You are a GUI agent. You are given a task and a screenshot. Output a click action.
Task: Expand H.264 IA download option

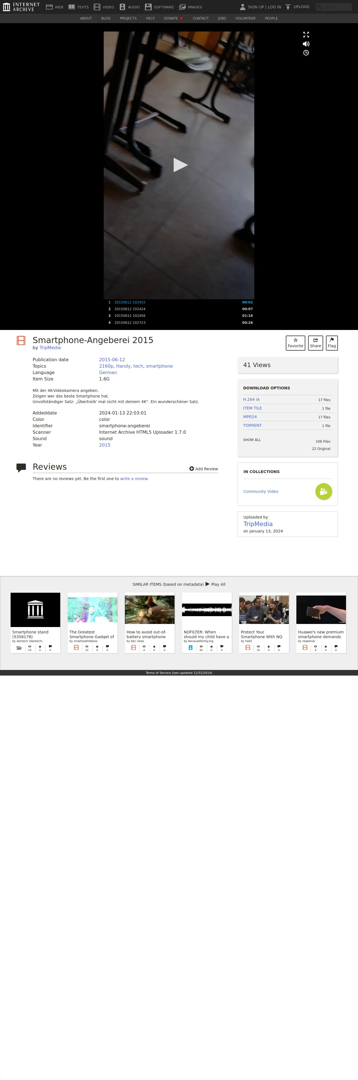pos(251,399)
